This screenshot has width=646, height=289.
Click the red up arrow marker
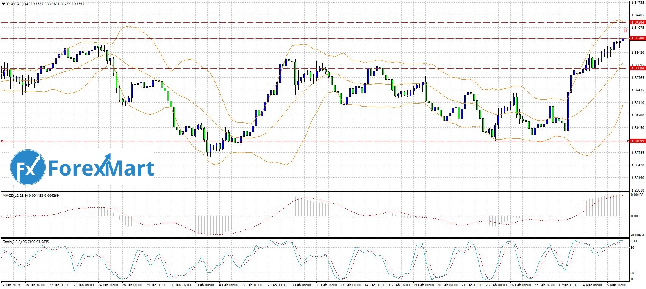click(625, 30)
